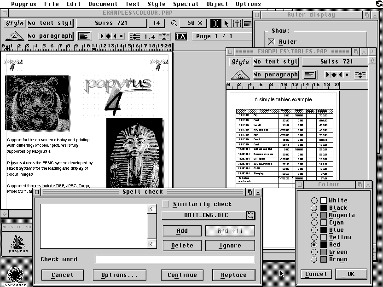Screen dimensions: 383x287
Task: Toggle the Ruler checkbox in Ruler display
Action: click(271, 41)
